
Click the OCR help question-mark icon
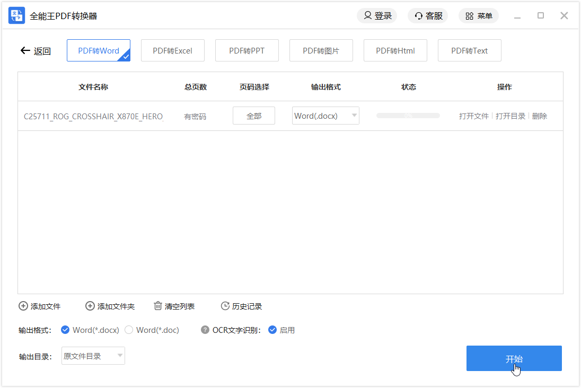(205, 330)
